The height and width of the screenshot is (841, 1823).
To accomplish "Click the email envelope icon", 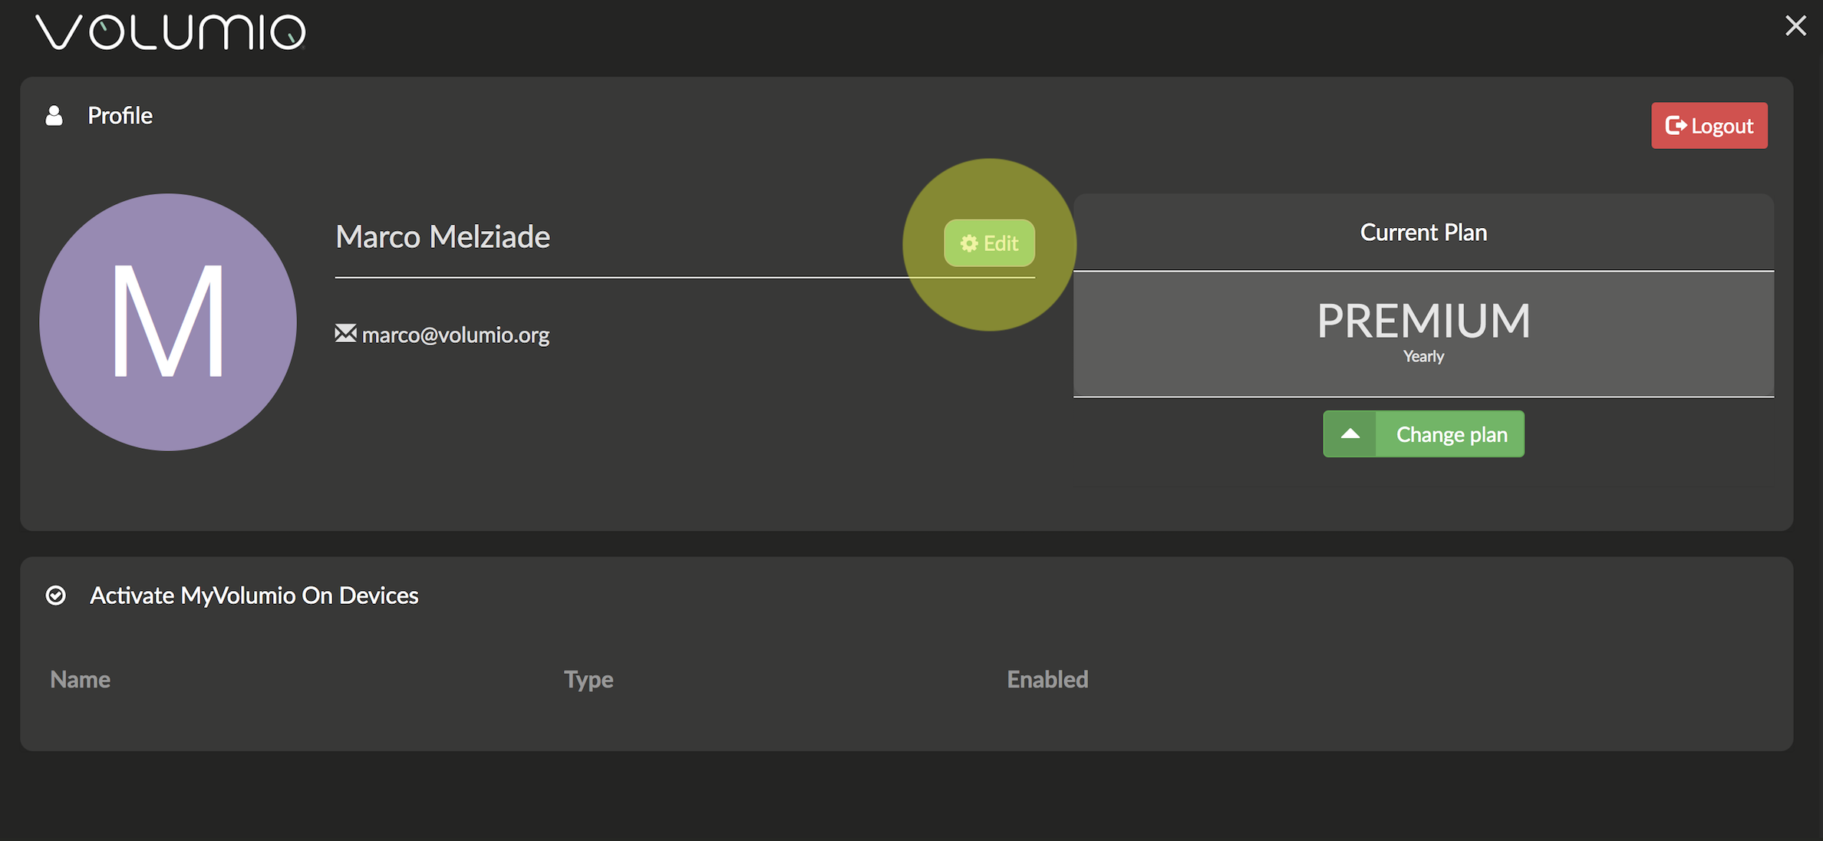I will pyautogui.click(x=345, y=334).
